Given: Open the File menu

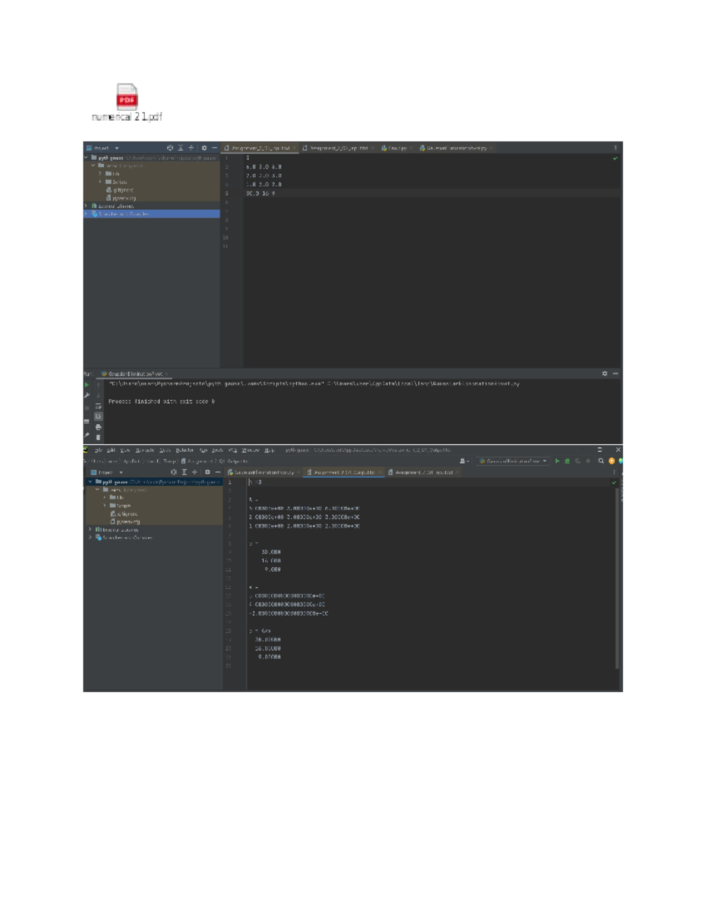Looking at the screenshot, I should (98, 450).
